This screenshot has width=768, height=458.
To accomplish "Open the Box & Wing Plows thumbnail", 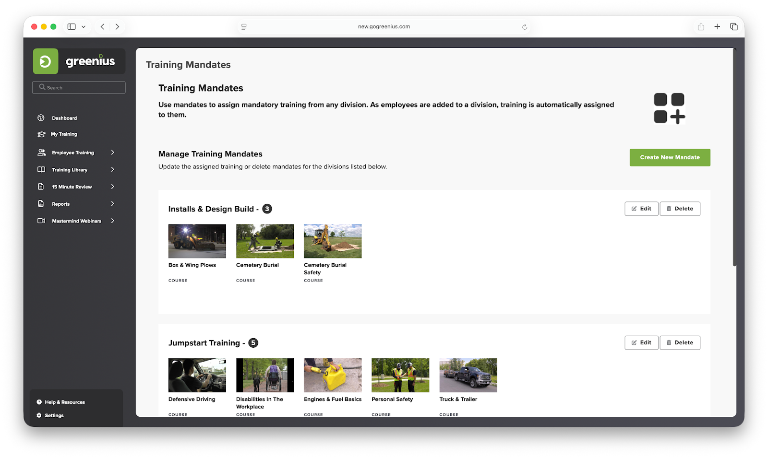I will pyautogui.click(x=197, y=241).
